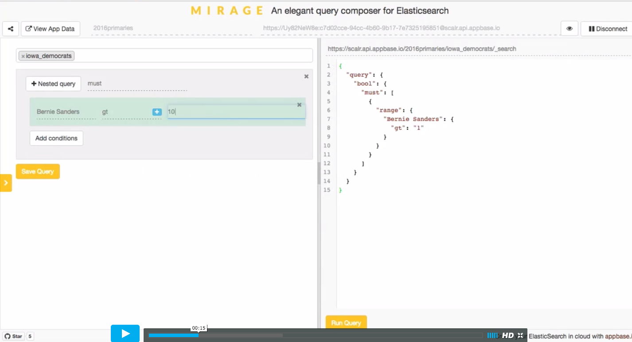This screenshot has width=632, height=342.
Task: Click the blue plus icon beside gt
Action: [157, 112]
